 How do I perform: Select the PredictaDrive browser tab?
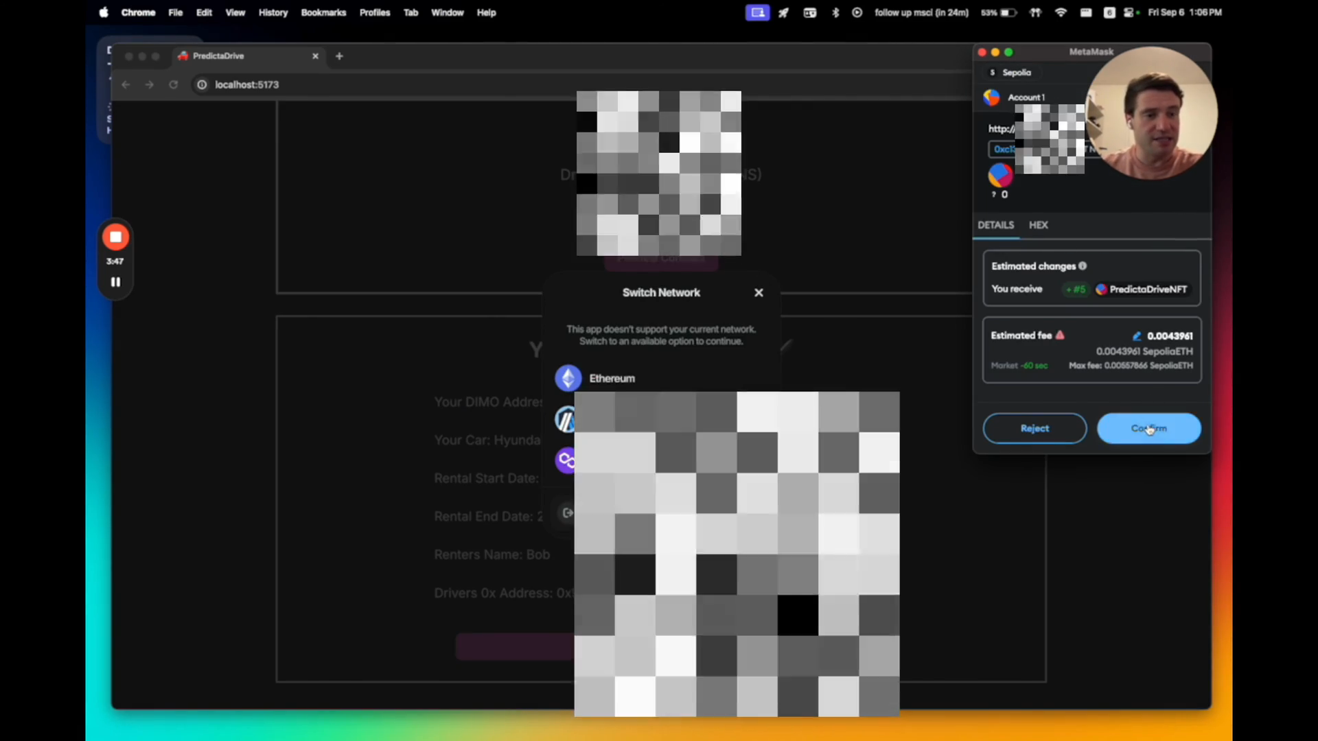[247, 56]
